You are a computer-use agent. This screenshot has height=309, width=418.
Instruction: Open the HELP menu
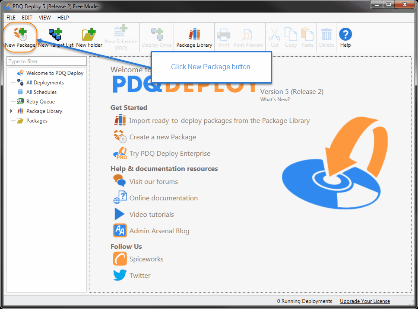click(63, 18)
